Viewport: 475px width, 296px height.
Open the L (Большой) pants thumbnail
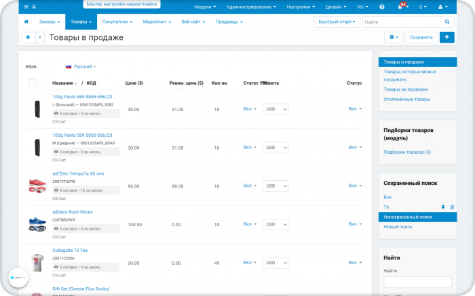point(37,109)
